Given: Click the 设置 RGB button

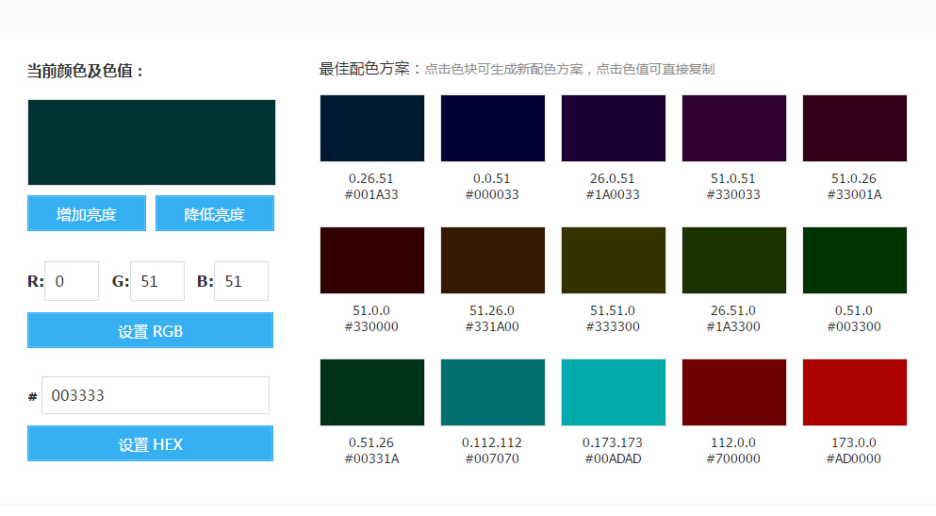Looking at the screenshot, I should [x=150, y=330].
